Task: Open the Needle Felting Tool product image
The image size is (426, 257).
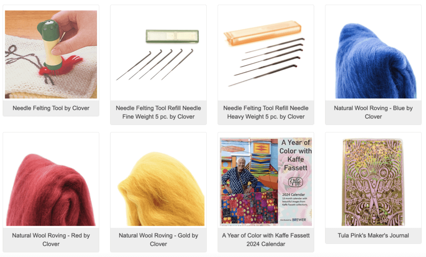Action: point(51,54)
